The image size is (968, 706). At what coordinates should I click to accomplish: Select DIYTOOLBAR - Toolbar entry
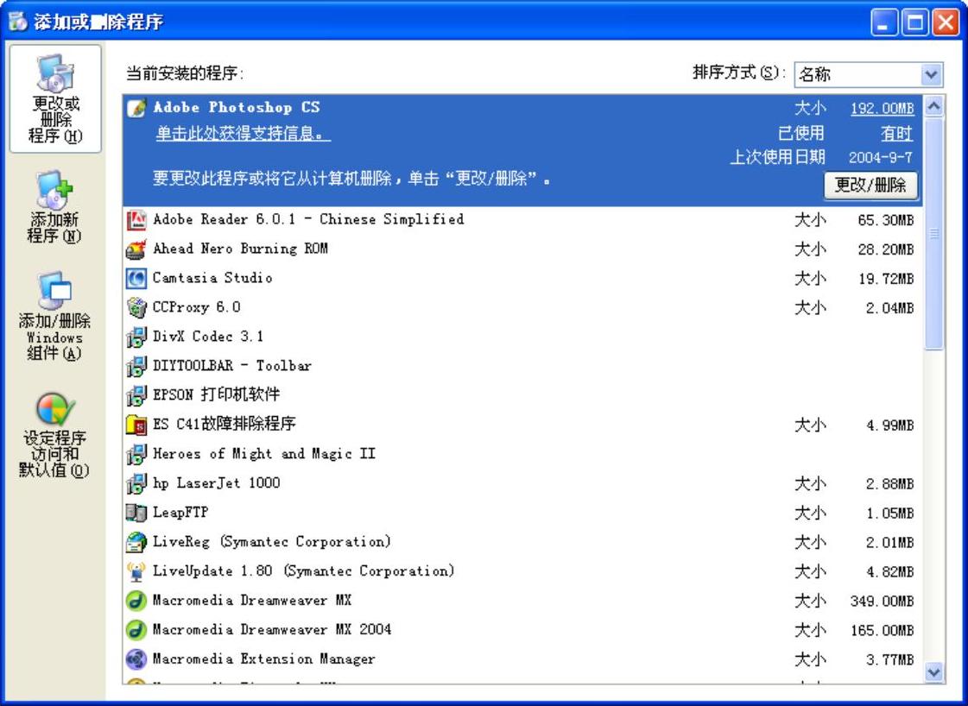pyautogui.click(x=522, y=366)
